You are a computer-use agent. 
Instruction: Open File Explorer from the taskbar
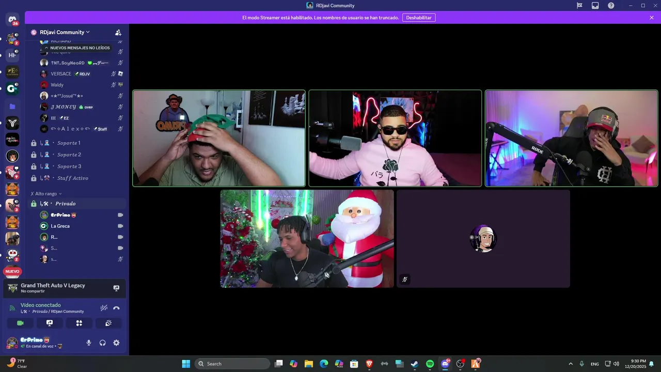click(309, 364)
